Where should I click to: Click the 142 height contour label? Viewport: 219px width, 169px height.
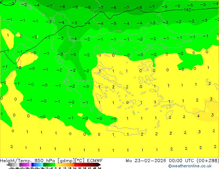tap(187, 10)
